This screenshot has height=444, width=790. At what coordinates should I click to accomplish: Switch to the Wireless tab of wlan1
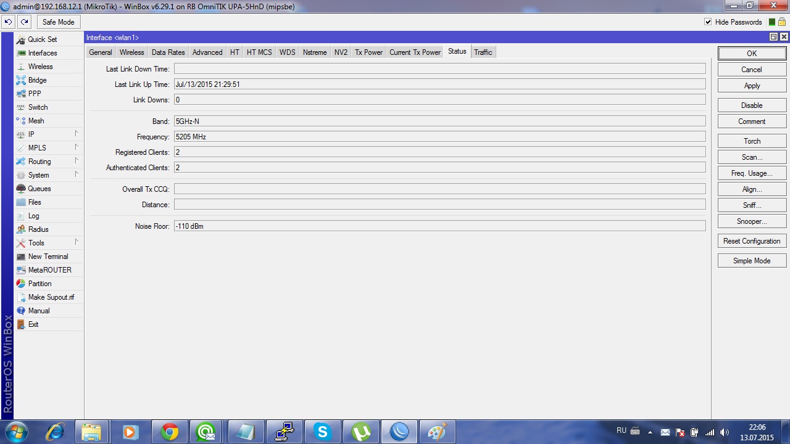click(131, 52)
